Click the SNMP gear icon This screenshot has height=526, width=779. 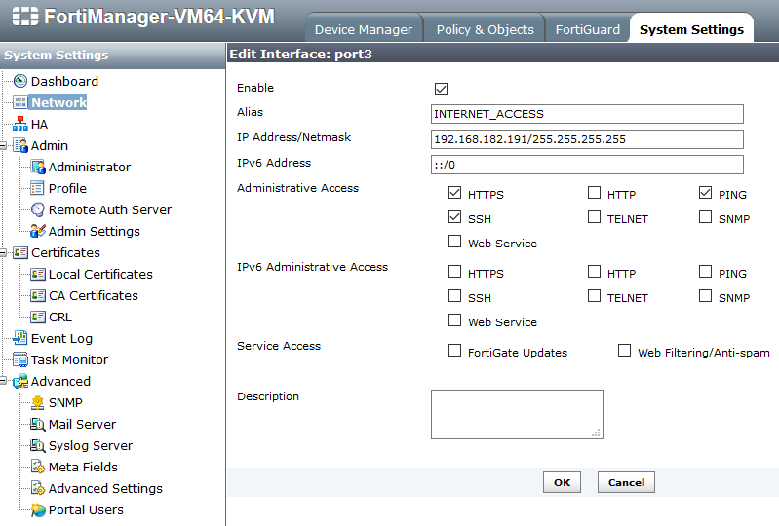[38, 403]
